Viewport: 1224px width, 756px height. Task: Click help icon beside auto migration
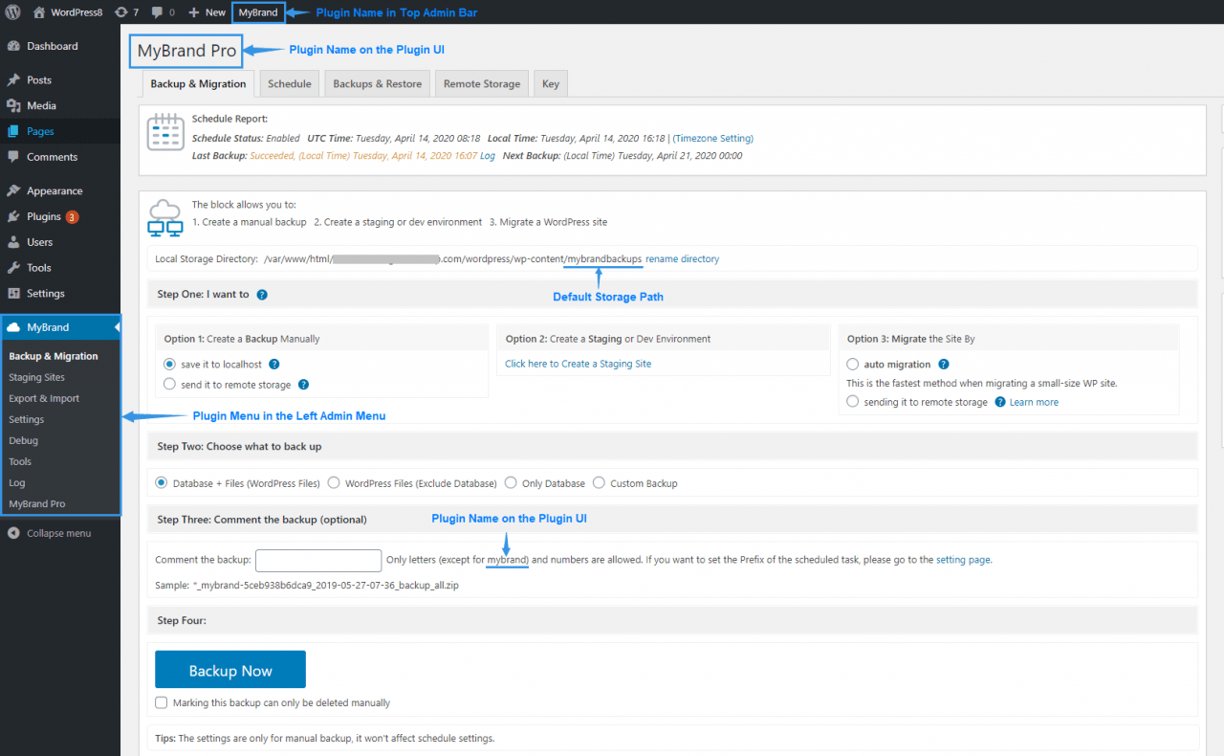coord(944,365)
